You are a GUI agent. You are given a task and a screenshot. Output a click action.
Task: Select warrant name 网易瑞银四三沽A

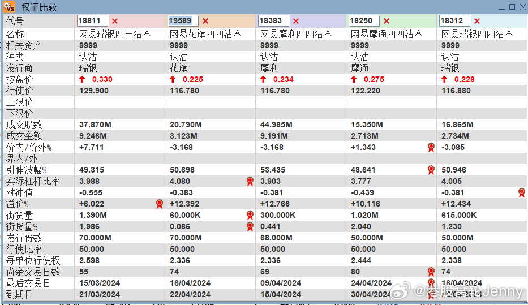tap(115, 34)
